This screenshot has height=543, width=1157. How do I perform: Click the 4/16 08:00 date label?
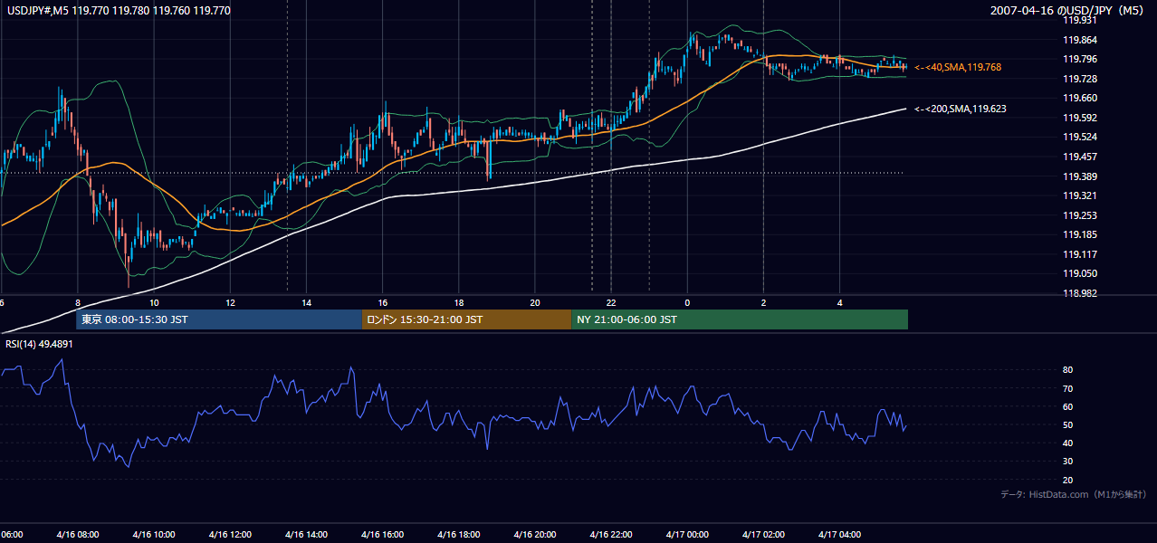point(78,534)
